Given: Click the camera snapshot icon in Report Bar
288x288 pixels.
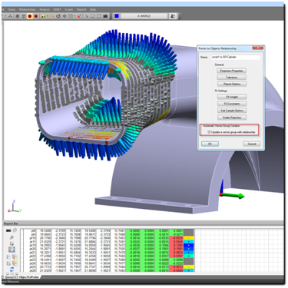Looking at the screenshot, I should click(8, 230).
